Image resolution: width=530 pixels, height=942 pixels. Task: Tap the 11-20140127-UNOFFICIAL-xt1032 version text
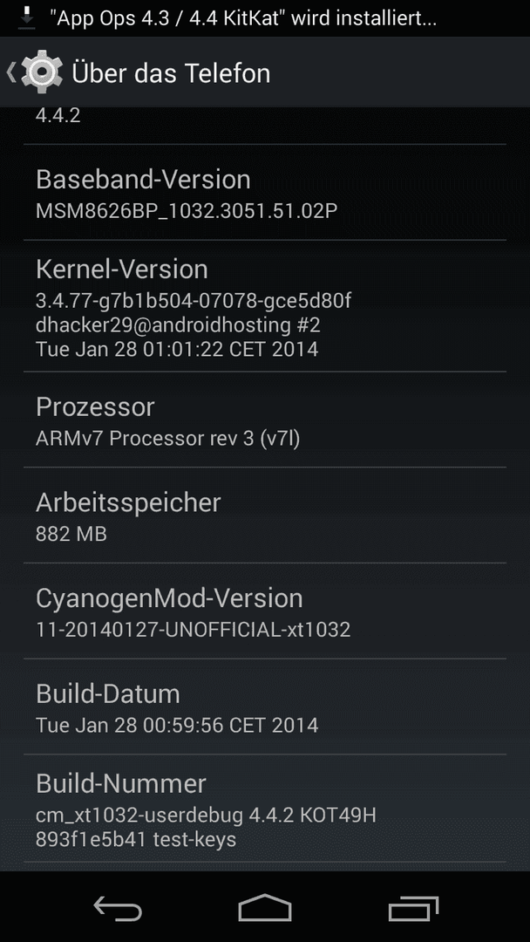point(193,630)
